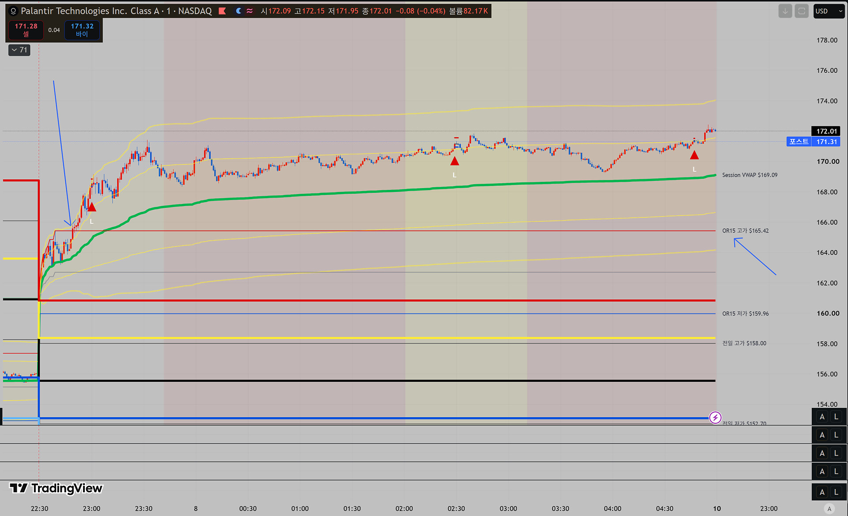The height and width of the screenshot is (516, 848).
Task: Click the 176.00 price axis label
Action: coord(827,70)
